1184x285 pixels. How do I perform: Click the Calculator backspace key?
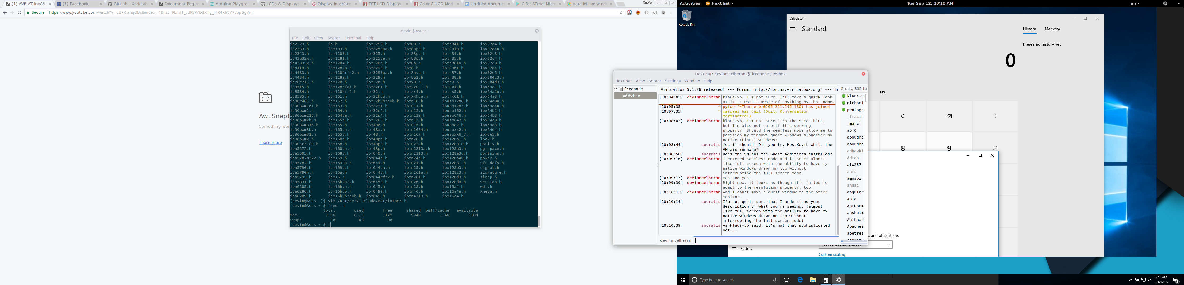949,116
